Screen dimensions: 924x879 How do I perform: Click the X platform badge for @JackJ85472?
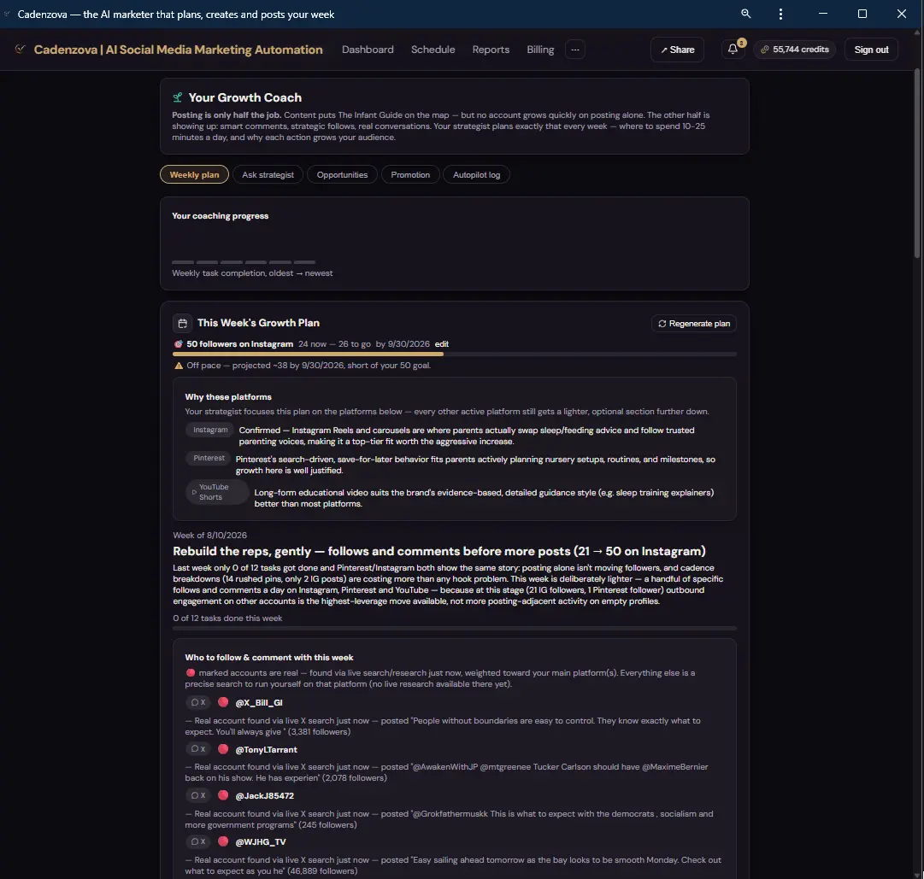pos(198,795)
